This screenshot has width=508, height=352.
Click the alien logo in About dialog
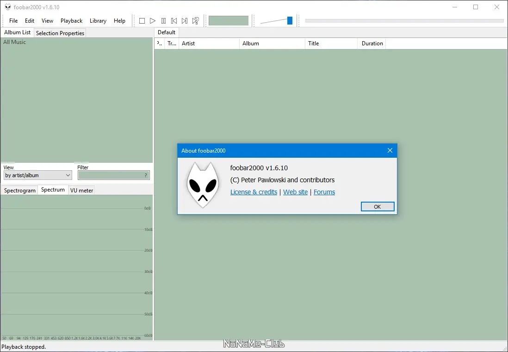pos(203,185)
